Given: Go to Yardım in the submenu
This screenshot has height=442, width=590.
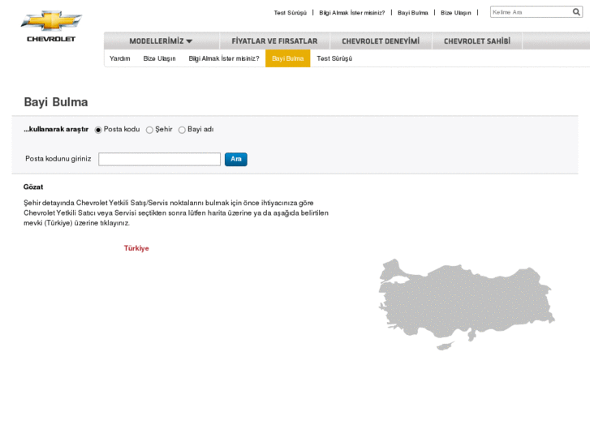Looking at the screenshot, I should pos(119,58).
